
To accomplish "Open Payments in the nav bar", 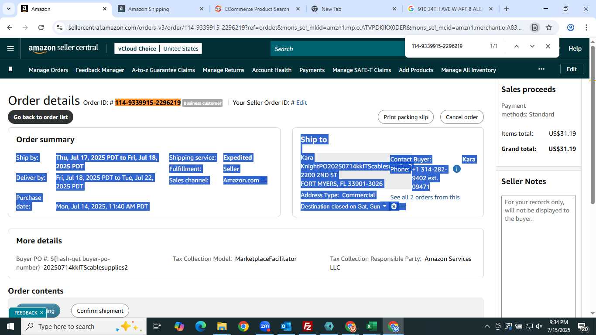I will (312, 70).
